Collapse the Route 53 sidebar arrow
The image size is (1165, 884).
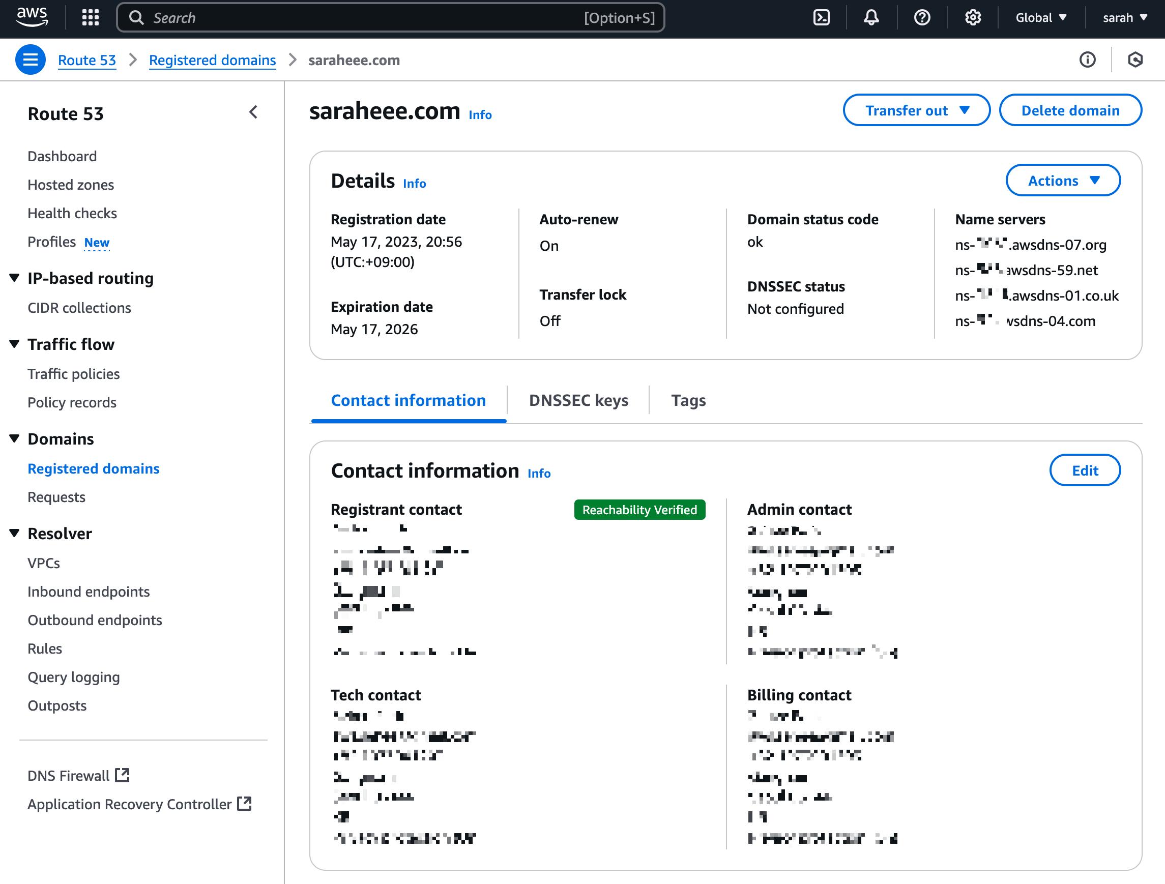tap(253, 112)
